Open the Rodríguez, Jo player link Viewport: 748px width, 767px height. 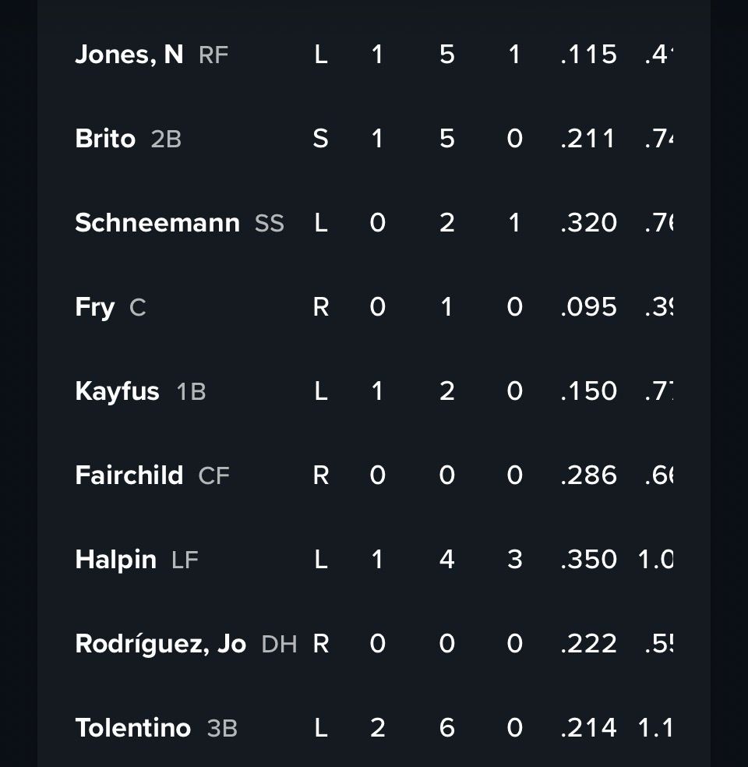click(x=161, y=644)
